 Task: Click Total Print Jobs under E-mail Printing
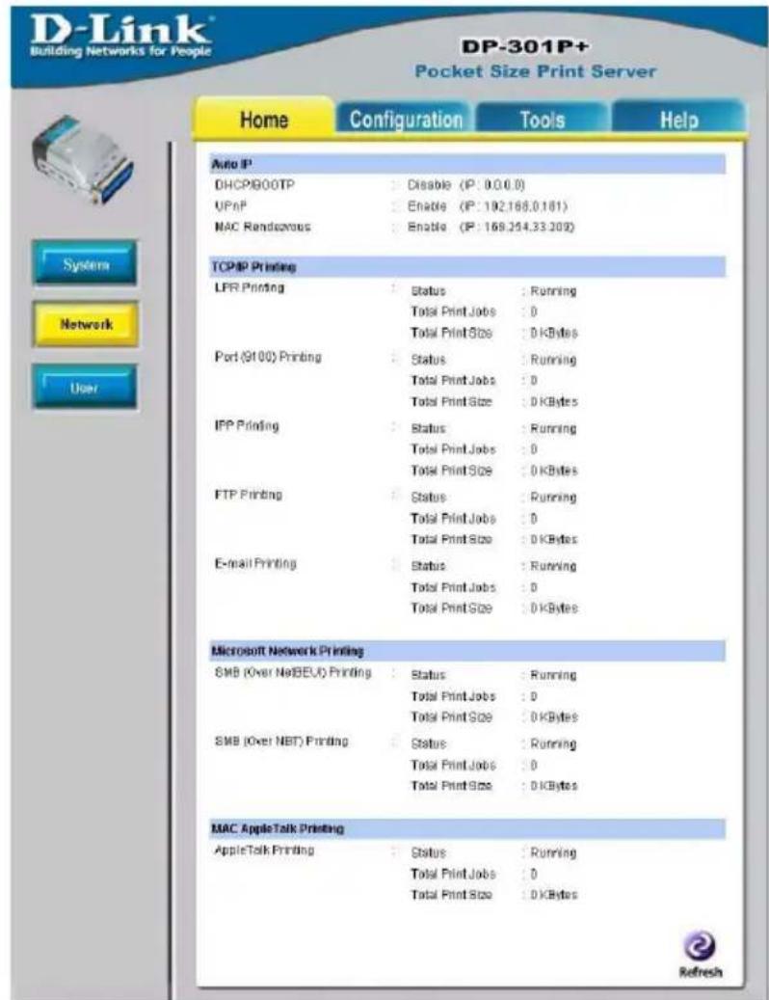tap(453, 587)
